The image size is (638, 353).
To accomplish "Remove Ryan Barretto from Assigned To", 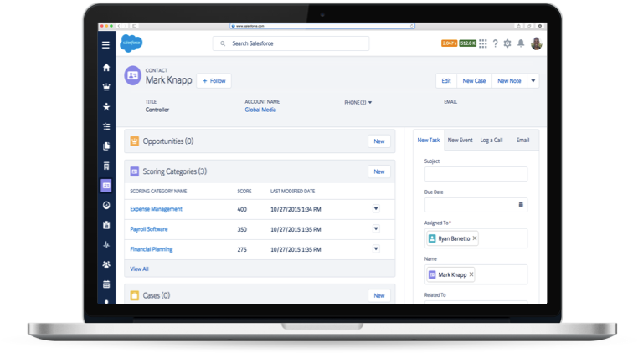I will (x=475, y=238).
